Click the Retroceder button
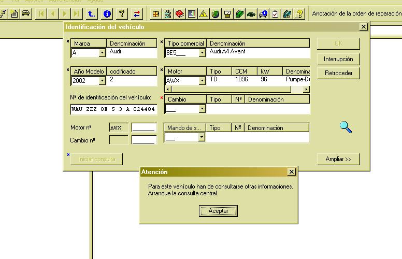This screenshot has width=402, height=259. pyautogui.click(x=338, y=73)
